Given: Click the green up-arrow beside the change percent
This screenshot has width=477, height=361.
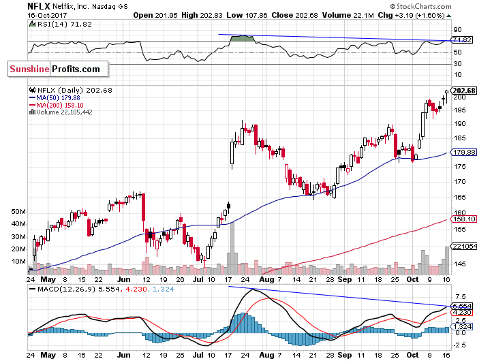Looking at the screenshot, I should pyautogui.click(x=448, y=16).
